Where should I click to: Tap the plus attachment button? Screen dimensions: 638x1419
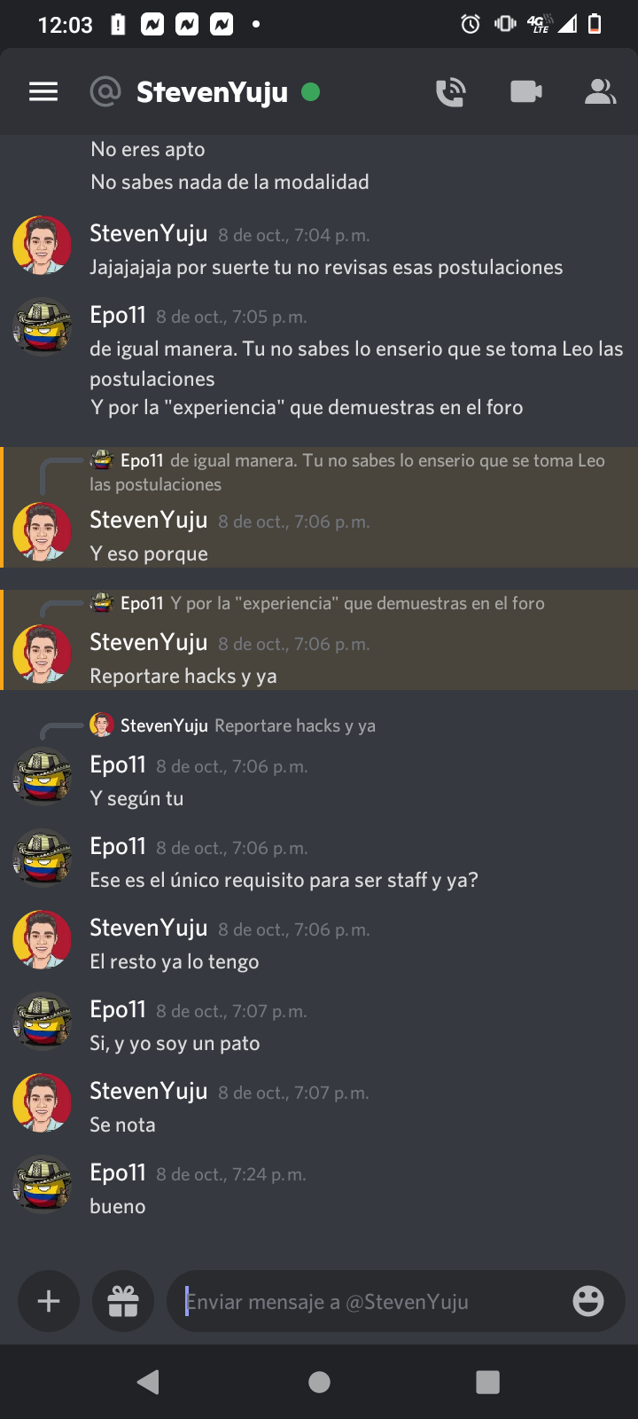(x=49, y=1301)
